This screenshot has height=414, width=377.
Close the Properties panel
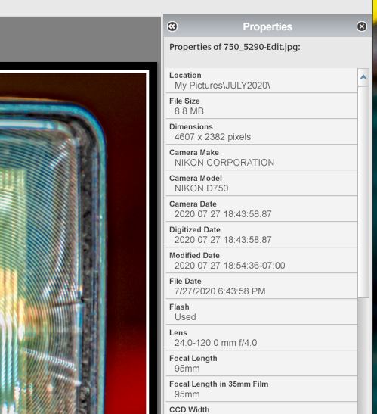coord(362,26)
